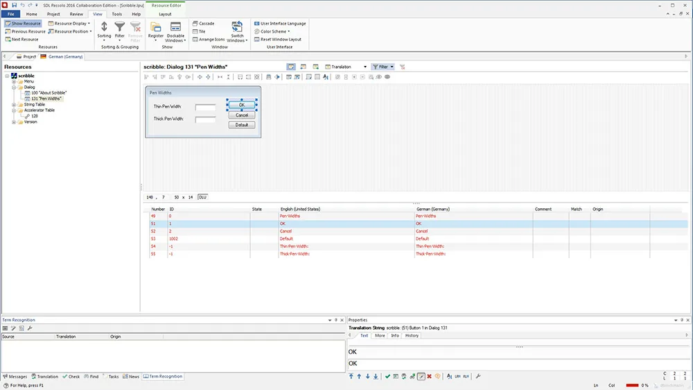Toggle the DLU units button

pos(202,197)
